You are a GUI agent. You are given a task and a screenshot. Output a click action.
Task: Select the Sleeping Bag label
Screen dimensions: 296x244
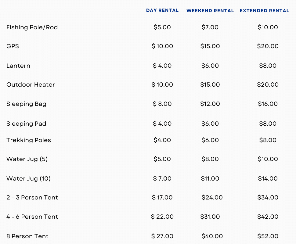click(26, 104)
